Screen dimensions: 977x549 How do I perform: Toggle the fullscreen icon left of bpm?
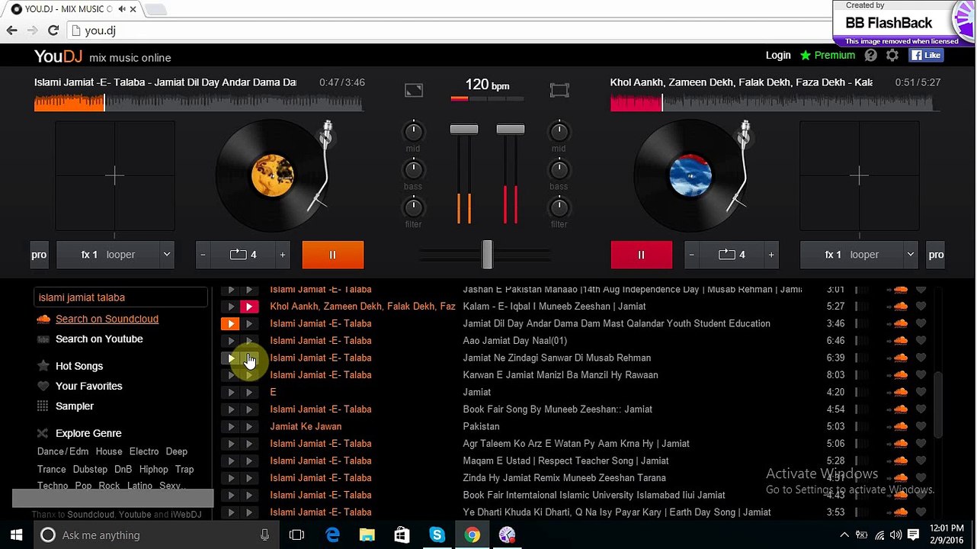coord(414,91)
